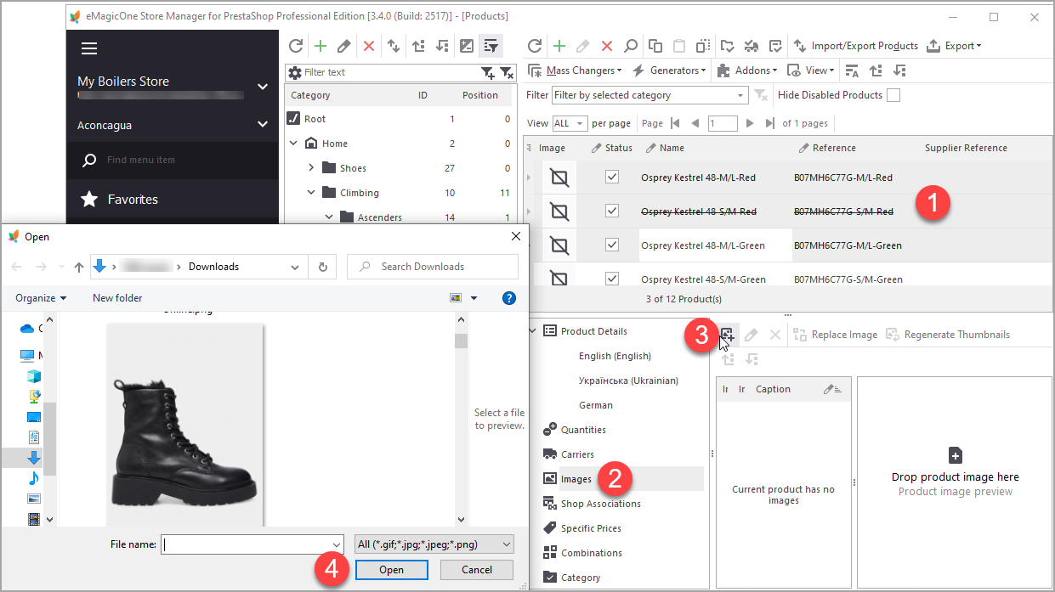Open product search magnifier icon

point(631,46)
